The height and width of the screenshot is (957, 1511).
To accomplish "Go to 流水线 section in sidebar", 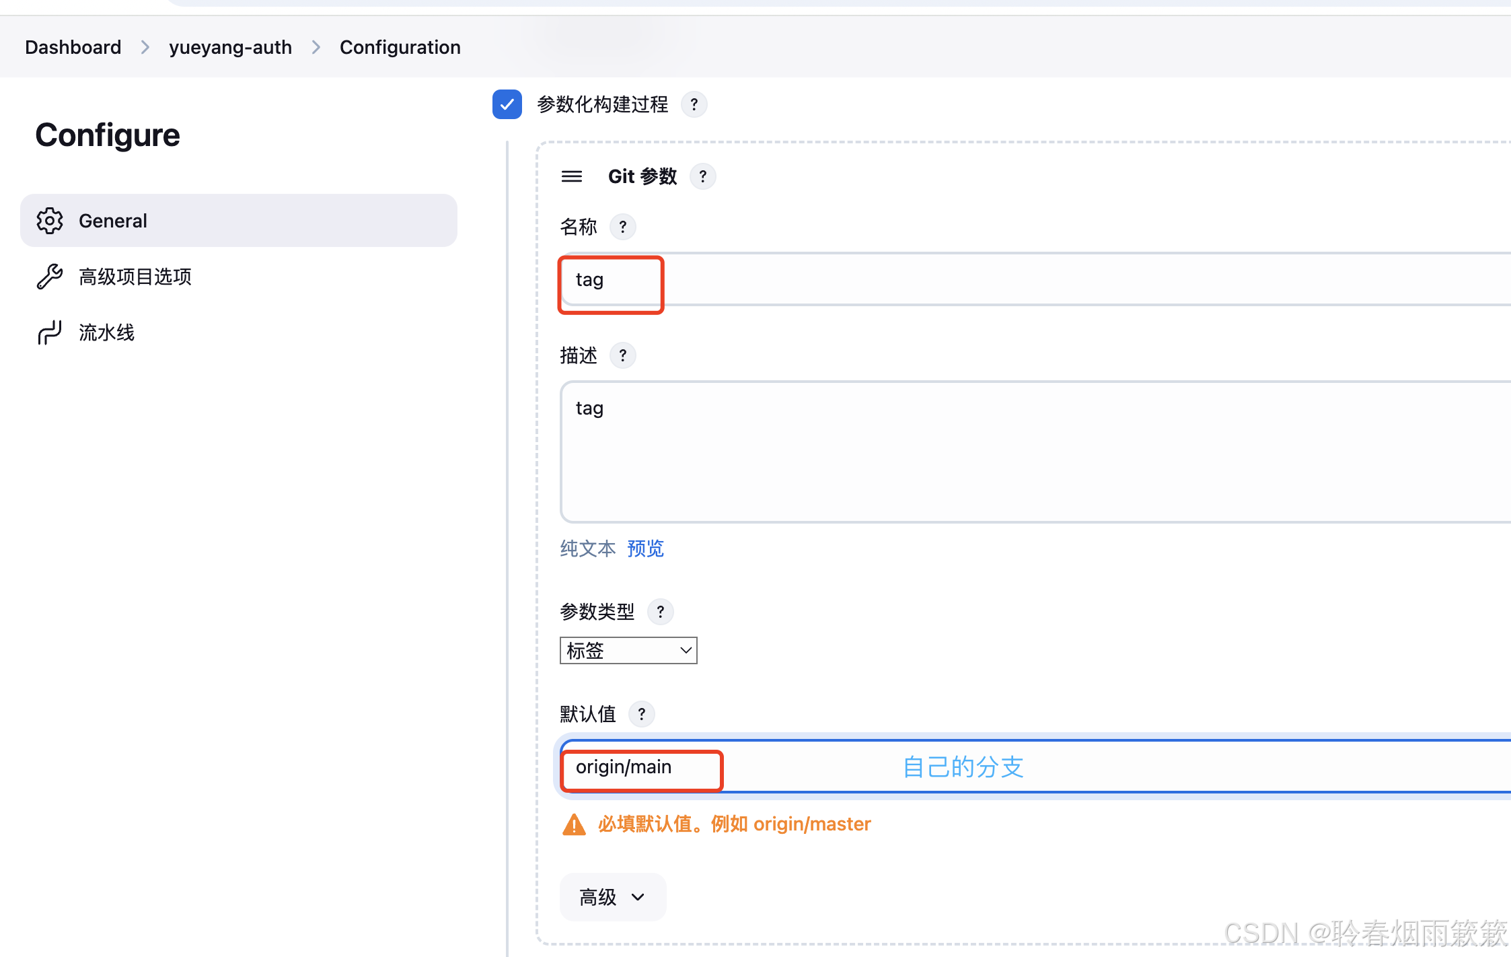I will click(106, 332).
